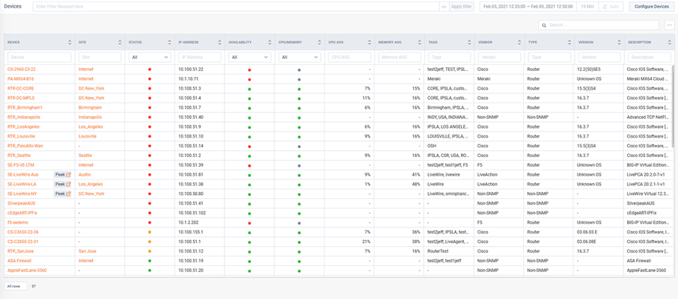Focus the Tags filter field
678x299 pixels.
tap(449, 57)
